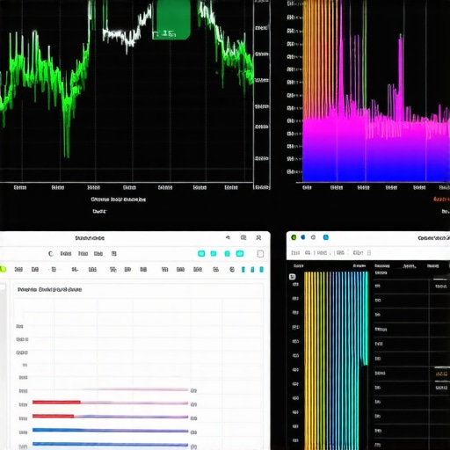Click the chart heading text in the white window panel
450x450 pixels.
49,289
